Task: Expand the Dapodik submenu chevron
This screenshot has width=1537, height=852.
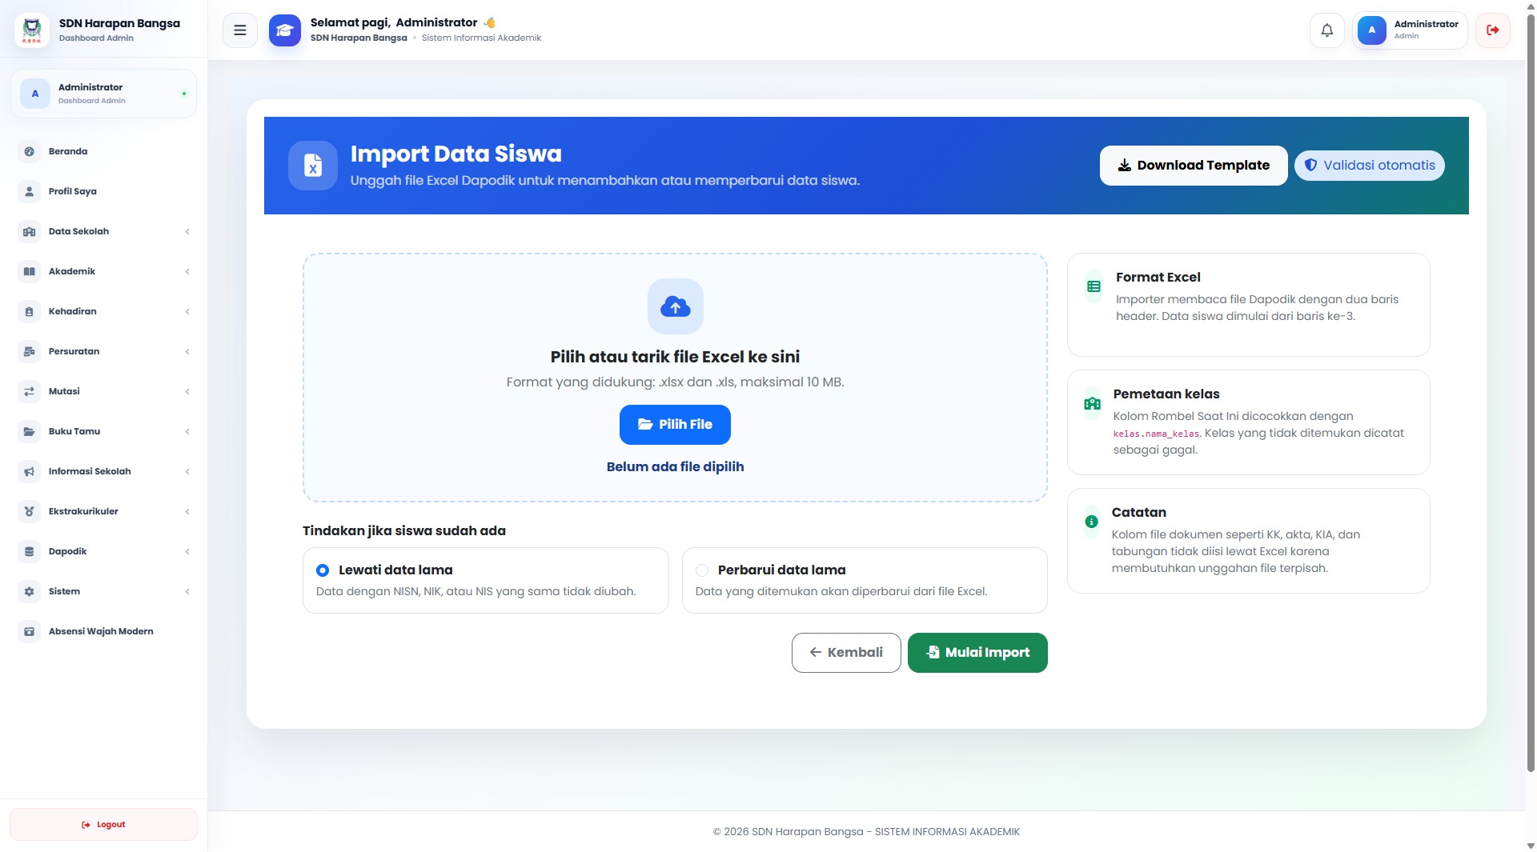Action: (x=187, y=552)
